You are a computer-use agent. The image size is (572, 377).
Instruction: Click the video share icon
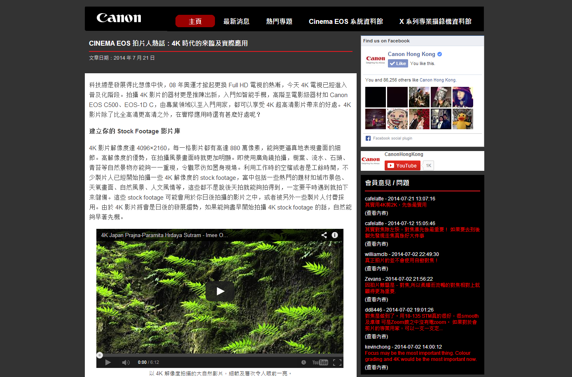[x=324, y=235]
